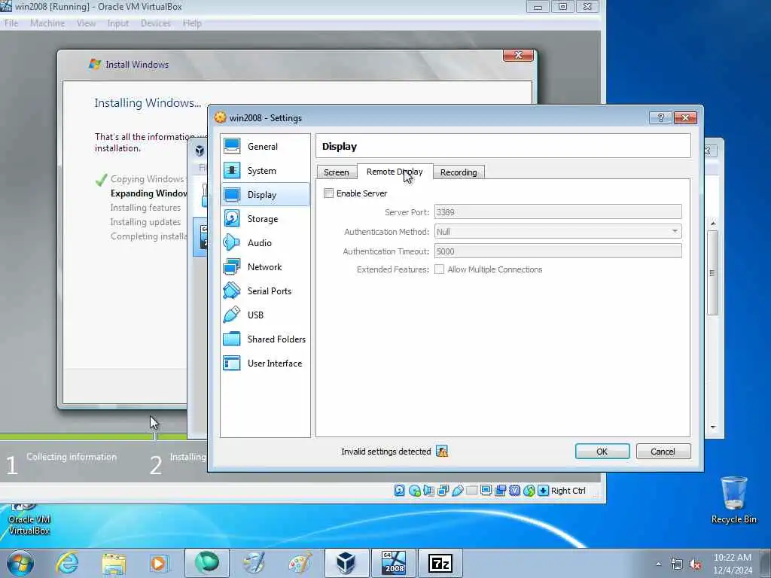Open the Network settings category
This screenshot has width=771, height=578.
[265, 267]
